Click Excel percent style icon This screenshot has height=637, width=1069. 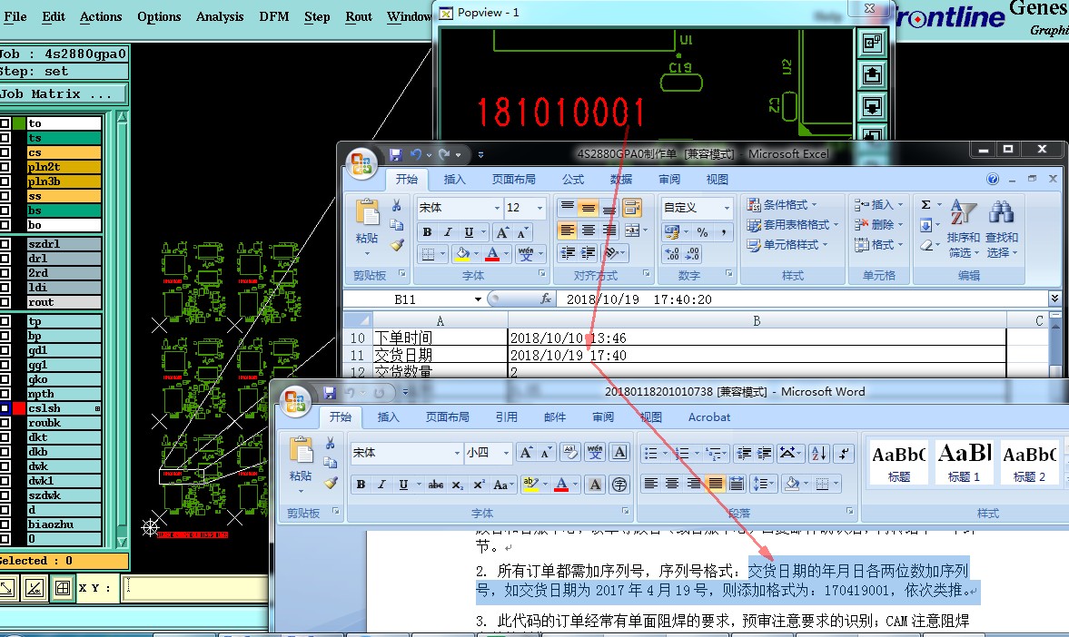[x=702, y=232]
